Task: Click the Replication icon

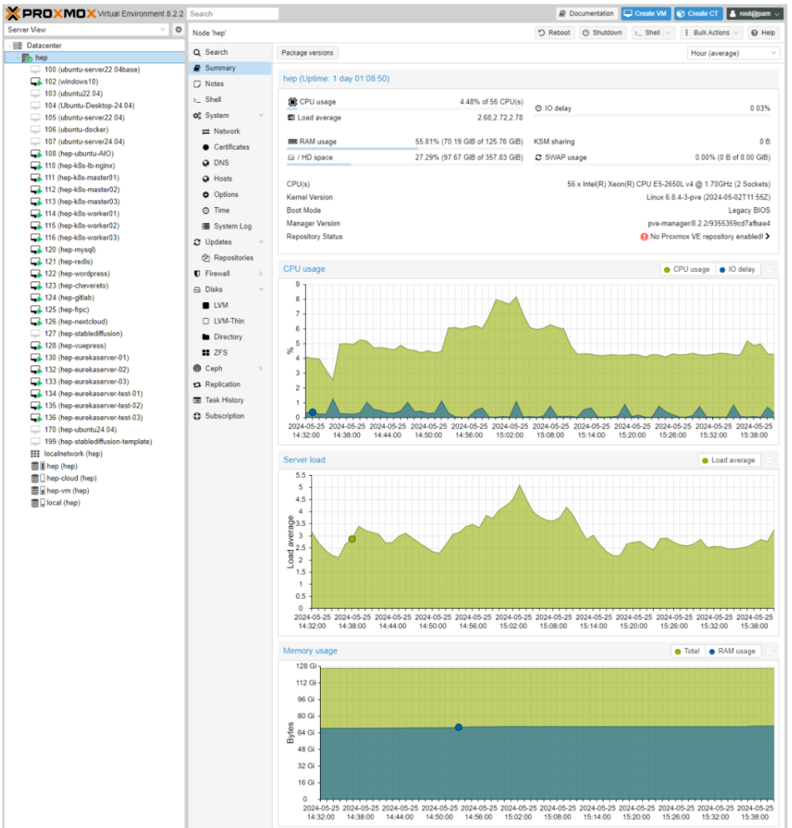Action: (197, 385)
